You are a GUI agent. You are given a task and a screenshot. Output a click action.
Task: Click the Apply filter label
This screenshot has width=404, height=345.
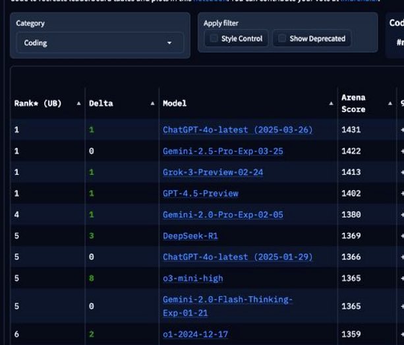(221, 24)
